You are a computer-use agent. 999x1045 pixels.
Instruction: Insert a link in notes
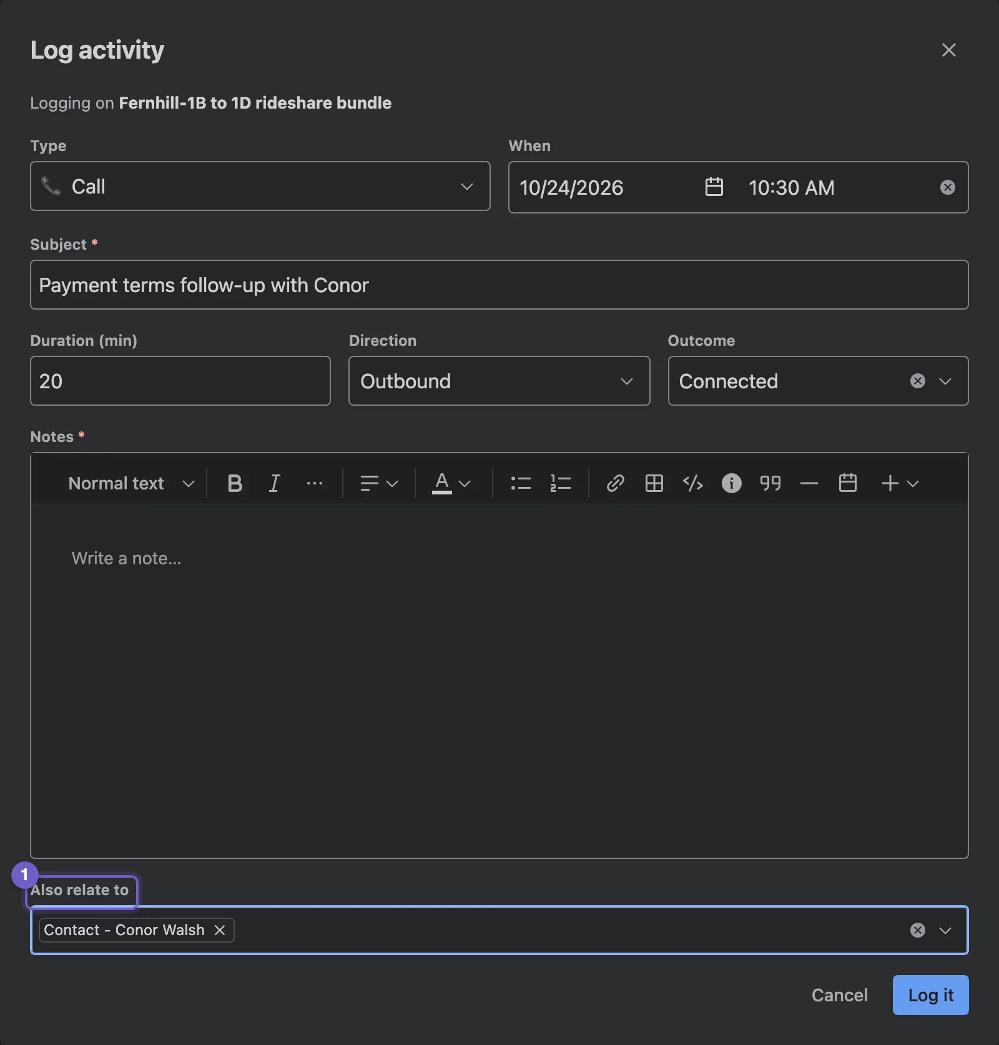[616, 483]
